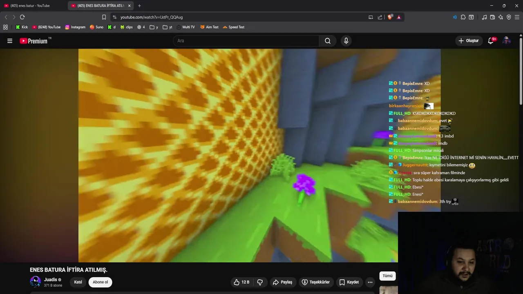Open clips bookmark
Screen dimensions: 523x294
tap(126, 27)
